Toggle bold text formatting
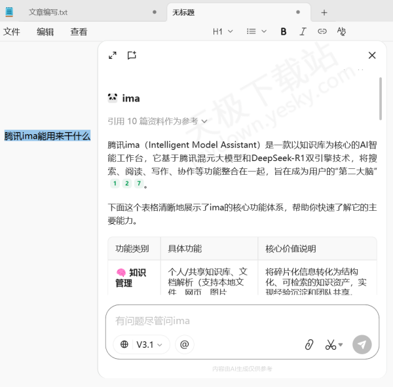 (x=284, y=31)
